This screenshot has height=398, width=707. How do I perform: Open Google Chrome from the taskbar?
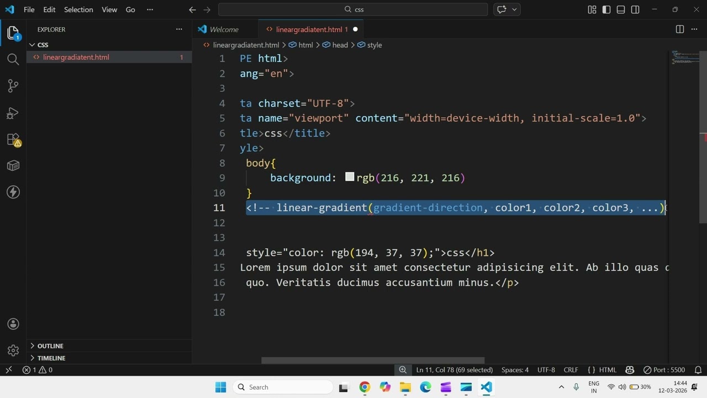[x=365, y=387]
